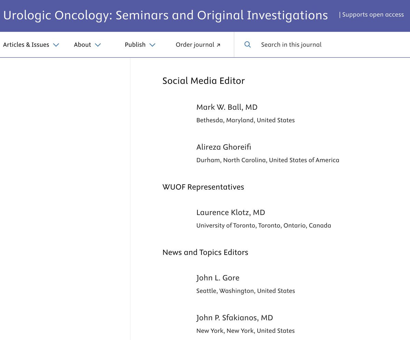Screen dimensions: 410x340
Task: Expand the Publish dropdown chevron
Action: [x=152, y=45]
